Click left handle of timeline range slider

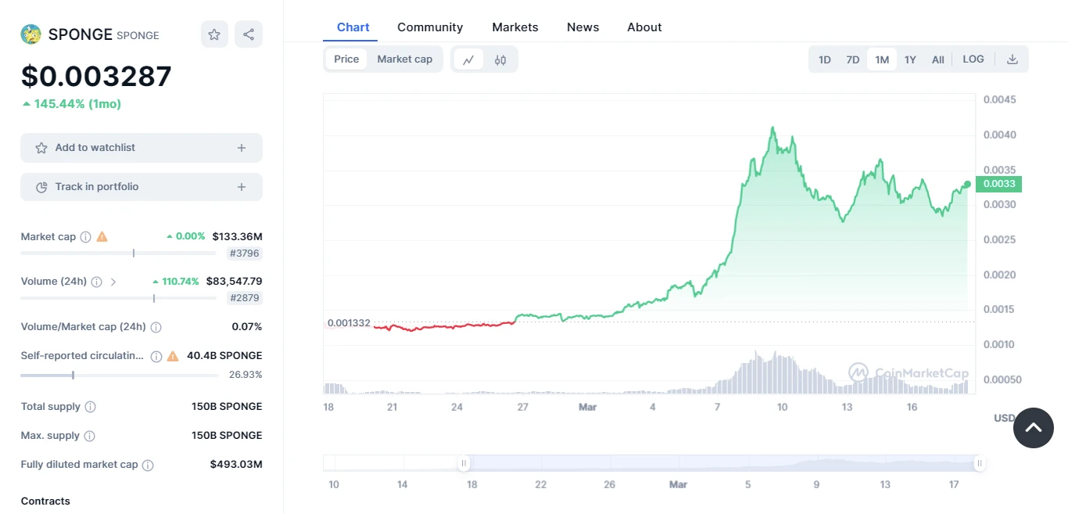(x=464, y=463)
